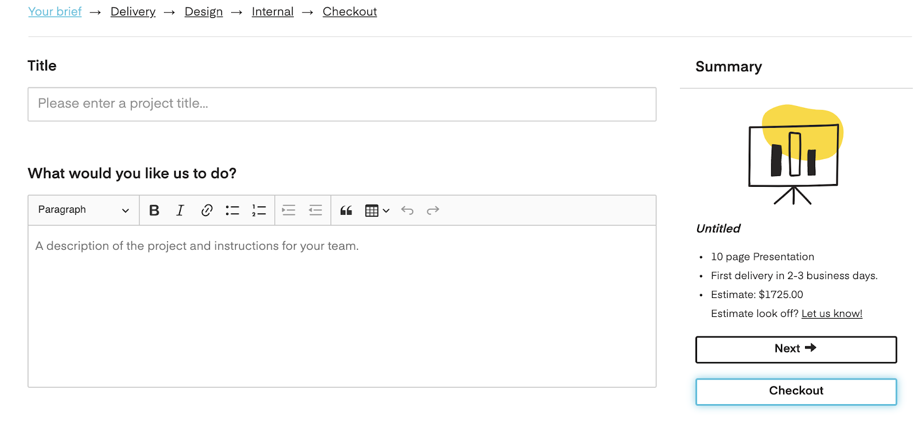Jump to Checkout in breadcrumb
Viewport: 918px width, 423px height.
[350, 11]
